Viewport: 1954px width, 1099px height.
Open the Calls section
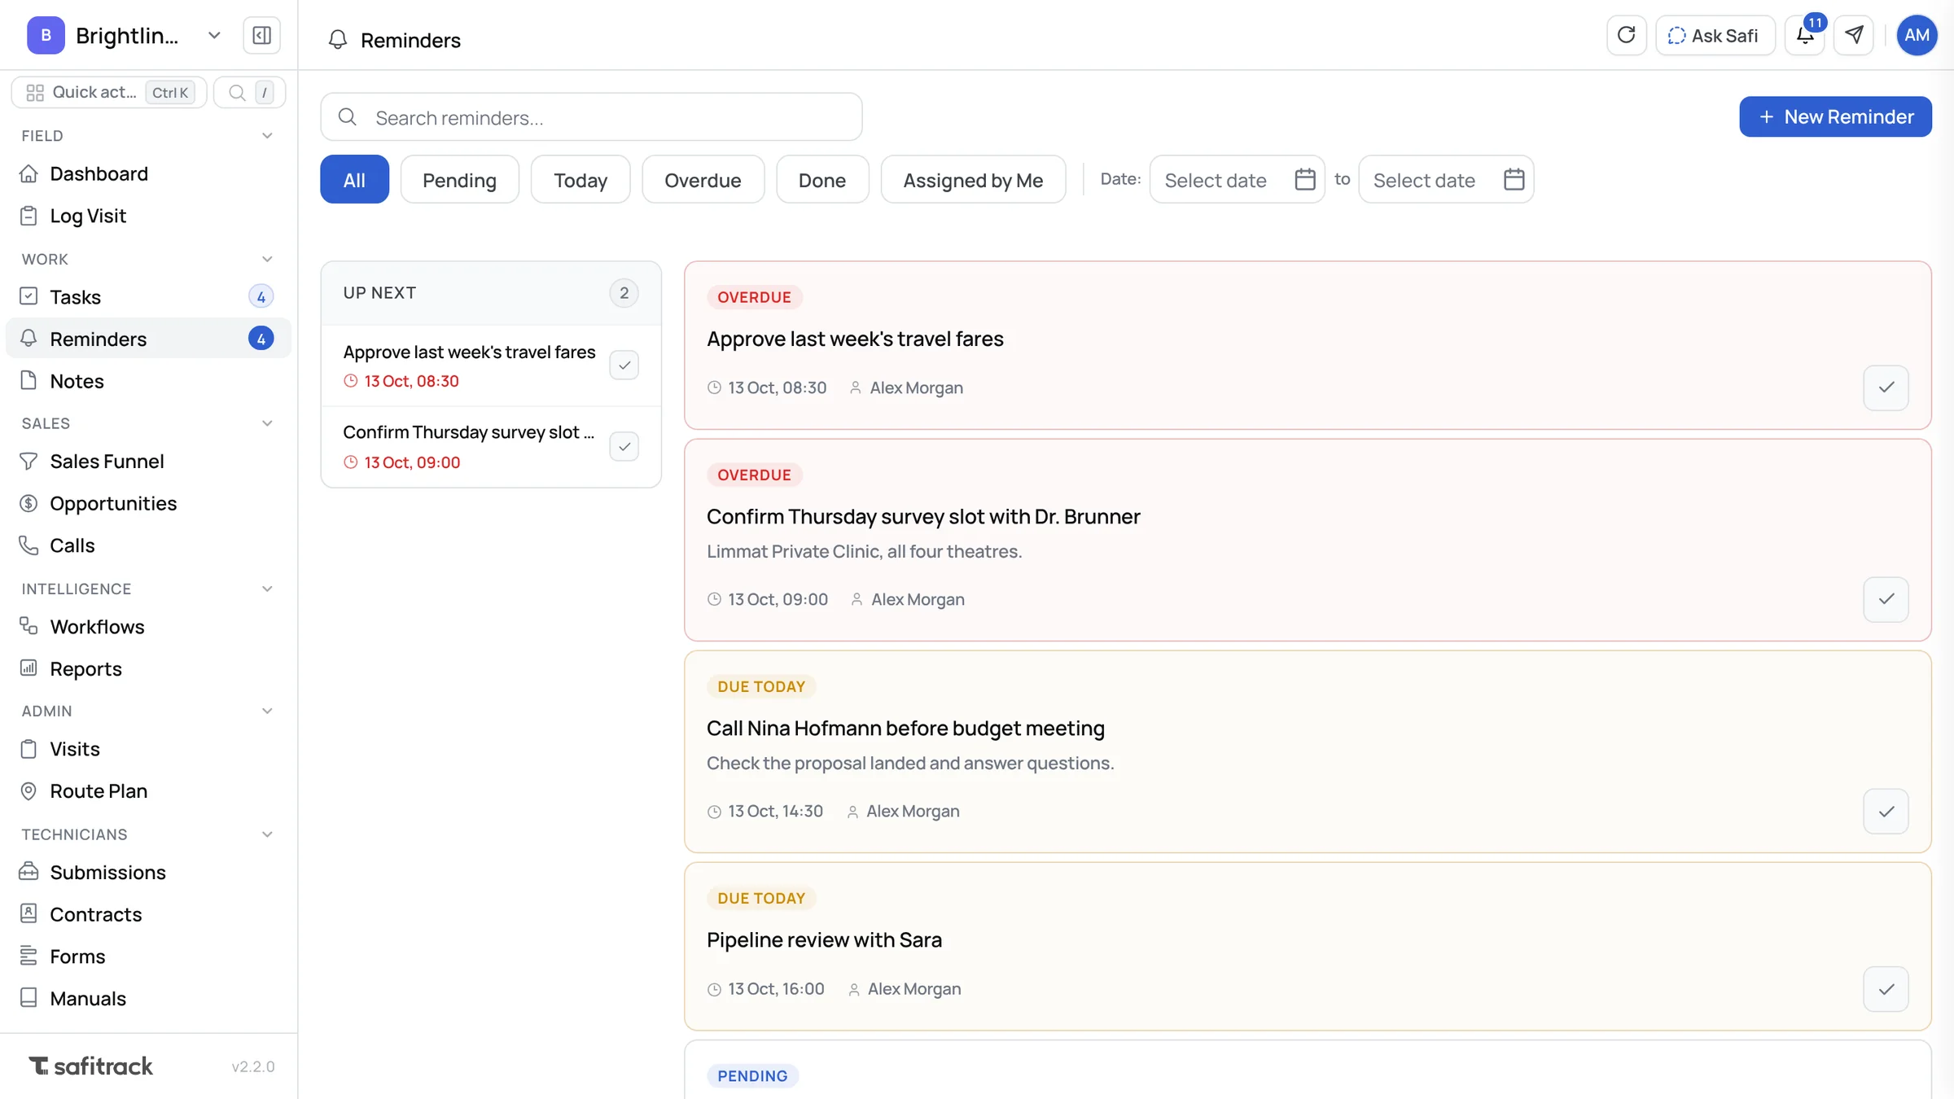point(148,545)
